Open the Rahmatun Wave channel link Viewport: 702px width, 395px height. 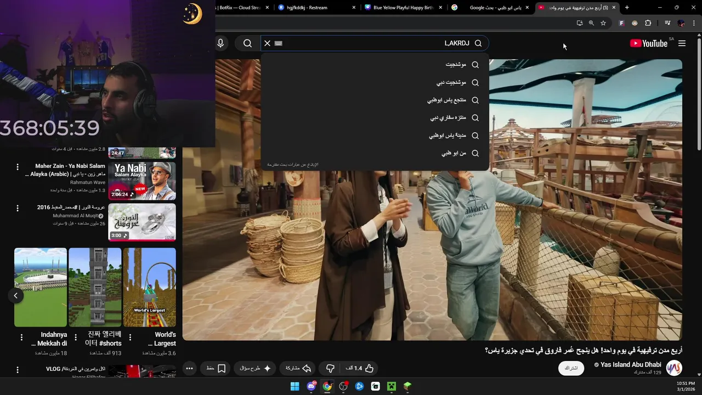[x=88, y=182]
